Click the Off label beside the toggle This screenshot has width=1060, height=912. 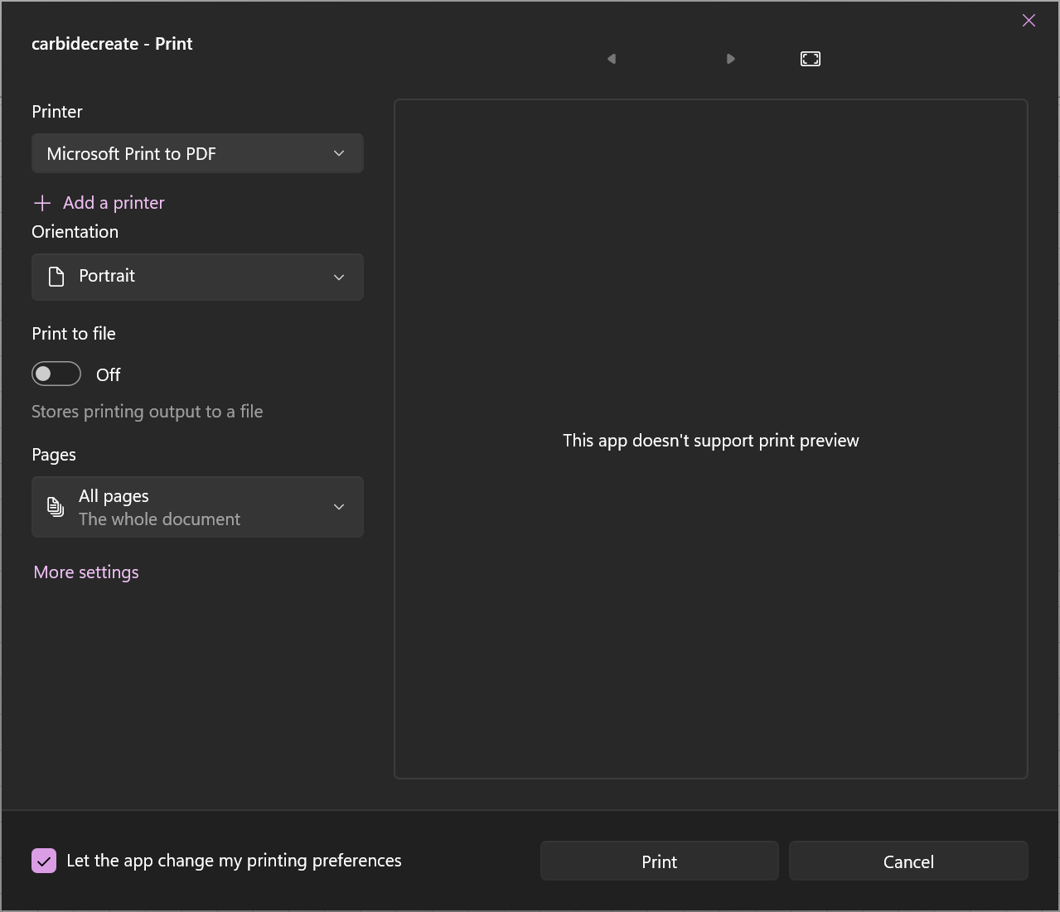tap(109, 375)
